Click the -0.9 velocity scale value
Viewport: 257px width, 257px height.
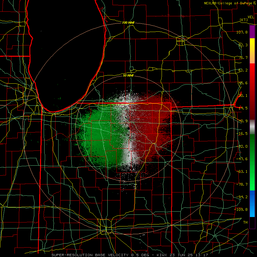click(243, 121)
